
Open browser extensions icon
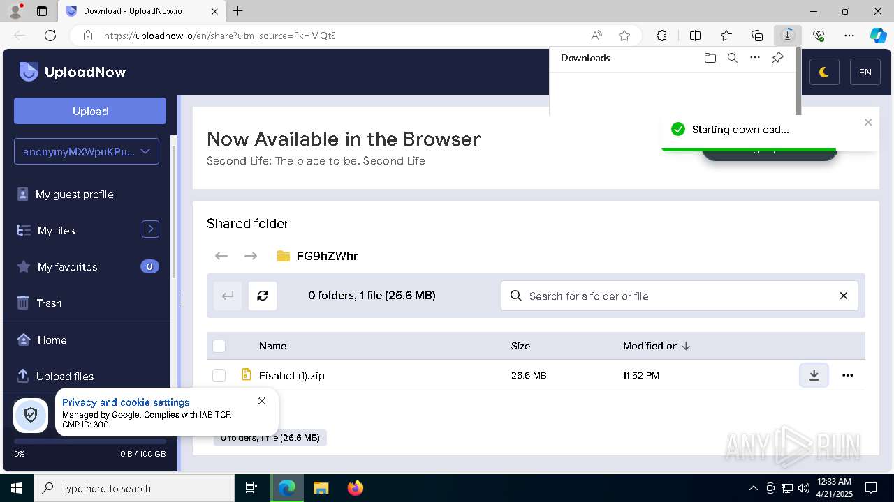662,36
